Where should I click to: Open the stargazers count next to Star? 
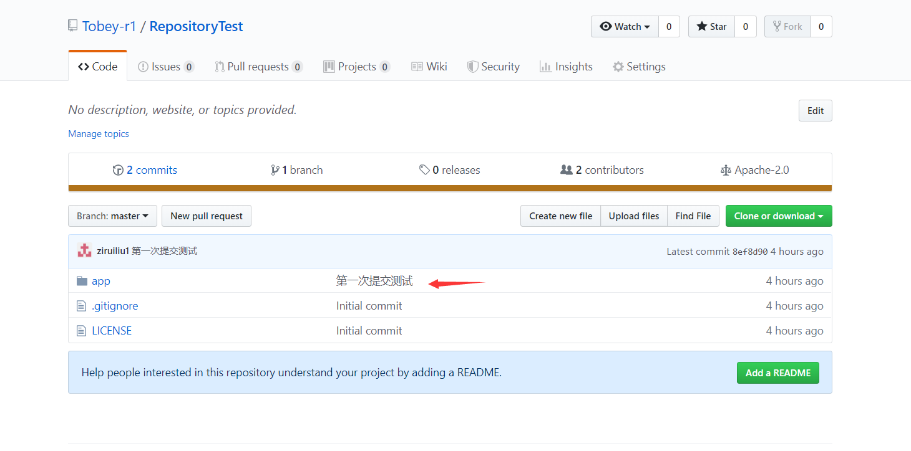click(745, 26)
